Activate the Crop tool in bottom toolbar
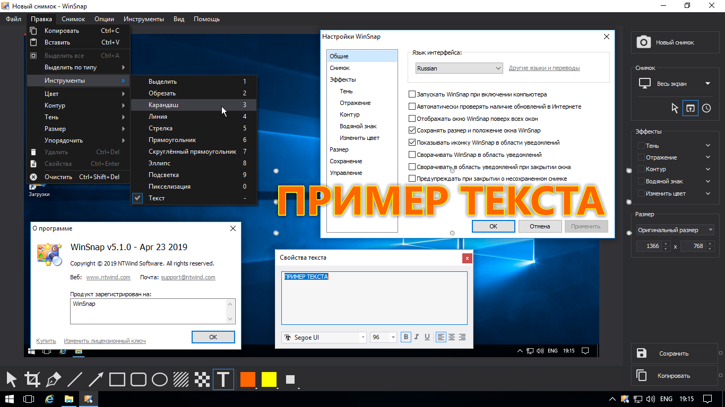This screenshot has width=725, height=407. pos(32,379)
